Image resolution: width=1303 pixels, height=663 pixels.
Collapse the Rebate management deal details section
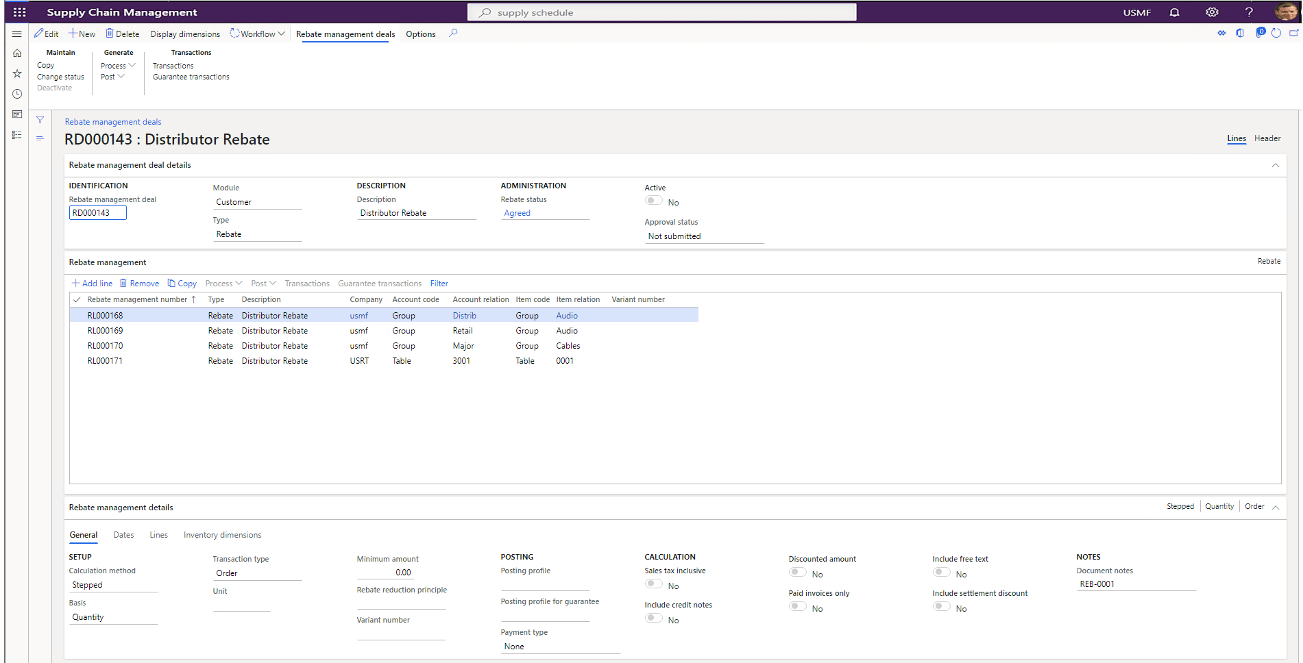(x=1275, y=165)
